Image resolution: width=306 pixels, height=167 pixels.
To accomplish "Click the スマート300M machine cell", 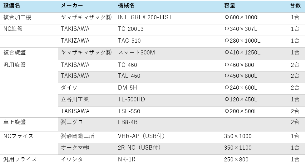I will [136, 53].
